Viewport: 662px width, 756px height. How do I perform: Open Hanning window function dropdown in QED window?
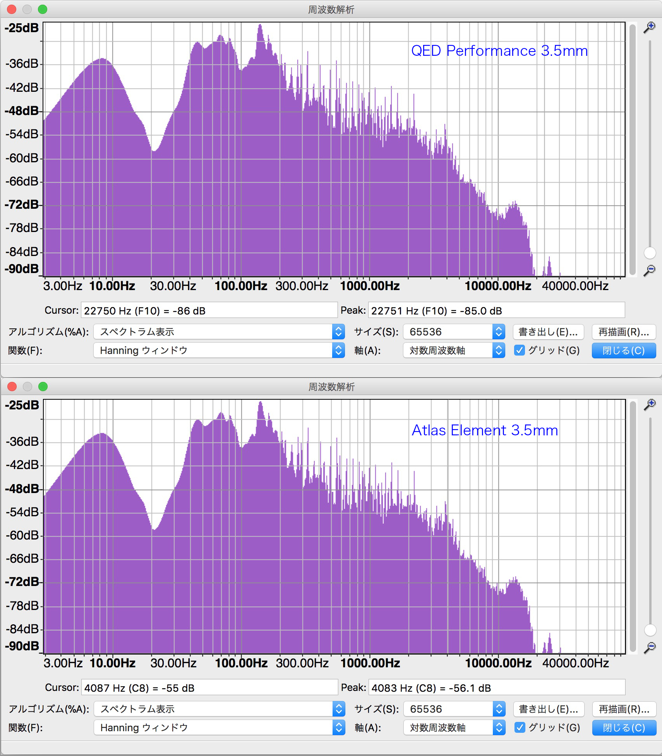[219, 350]
